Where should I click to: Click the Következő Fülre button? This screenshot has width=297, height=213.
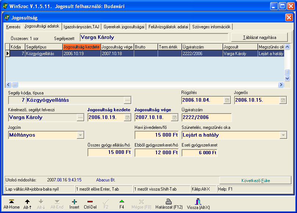click(255, 180)
